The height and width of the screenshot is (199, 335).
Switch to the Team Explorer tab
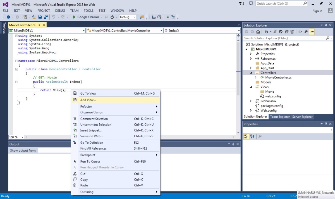click(x=280, y=117)
